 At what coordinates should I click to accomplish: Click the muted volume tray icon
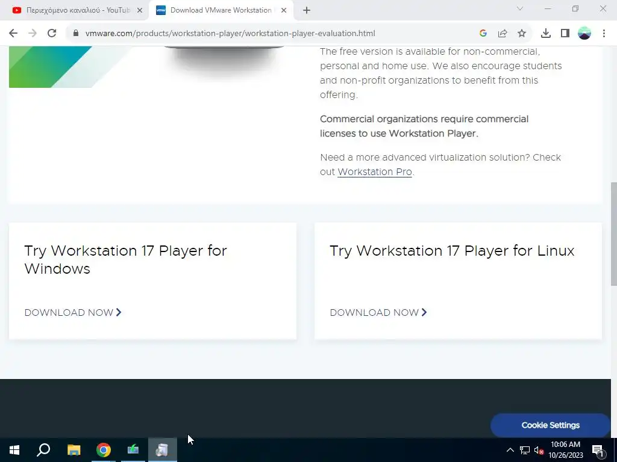539,450
